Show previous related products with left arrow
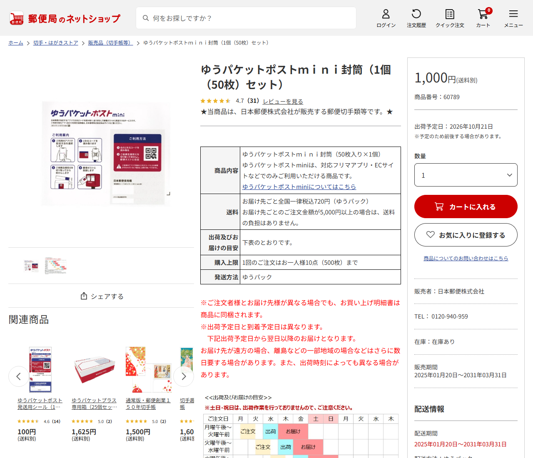 pos(18,376)
